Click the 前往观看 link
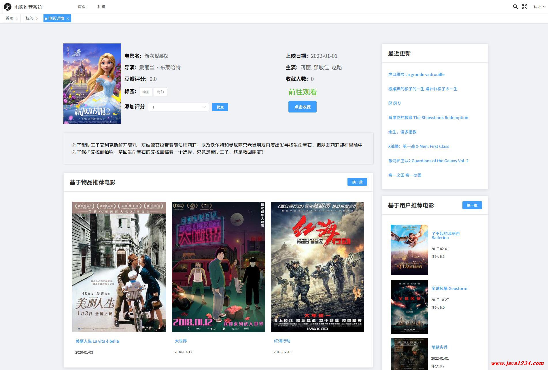This screenshot has width=548, height=370. pos(303,92)
